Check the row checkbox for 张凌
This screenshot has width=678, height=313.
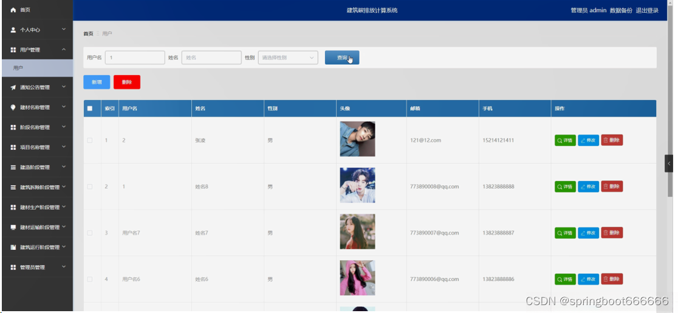coord(90,140)
